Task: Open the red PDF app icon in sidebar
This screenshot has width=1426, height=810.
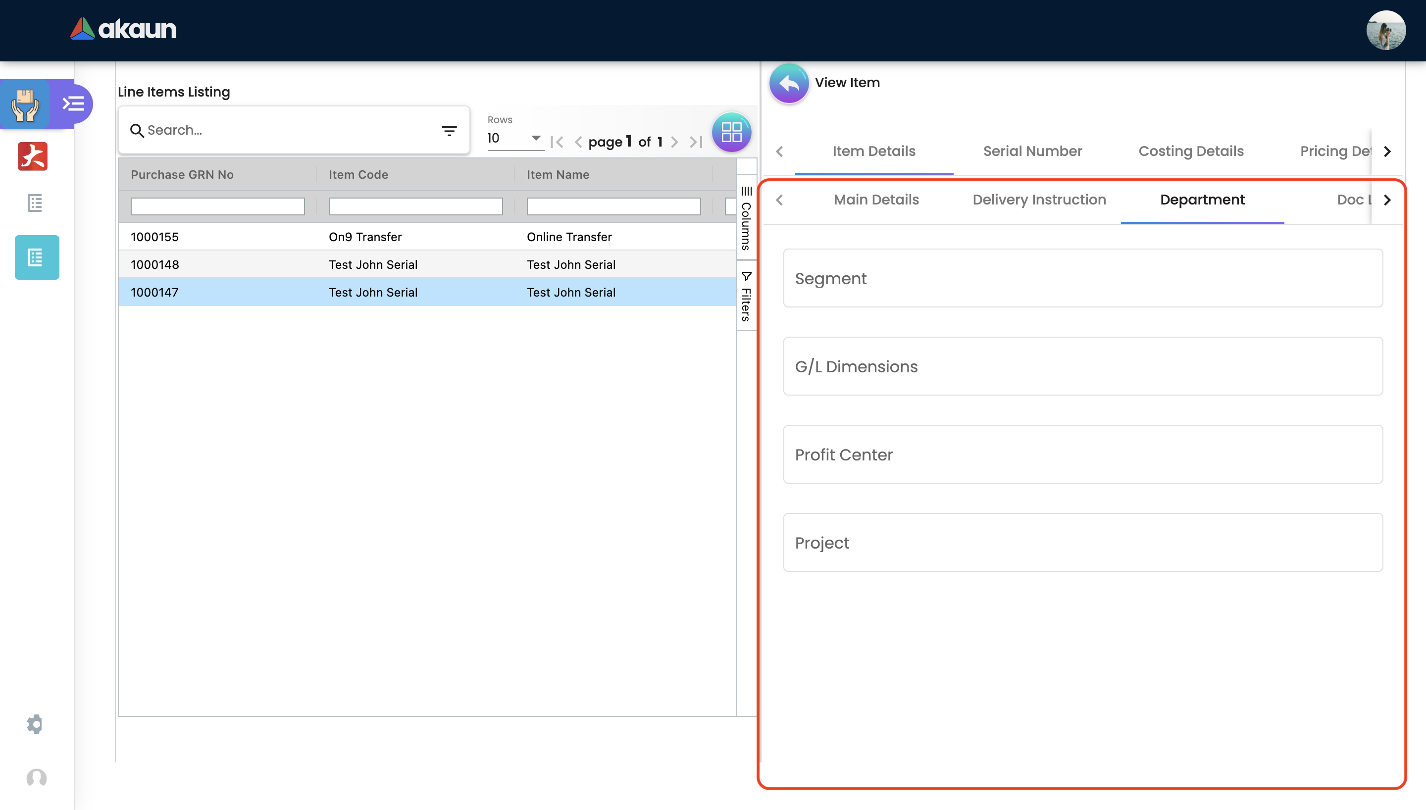Action: pos(33,156)
